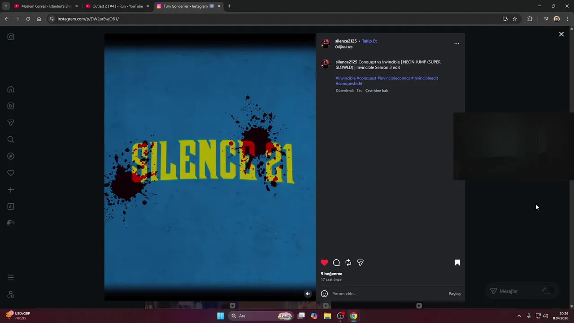The image size is (574, 323).
Task: Show hidden system tray icons chevron
Action: [519, 316]
